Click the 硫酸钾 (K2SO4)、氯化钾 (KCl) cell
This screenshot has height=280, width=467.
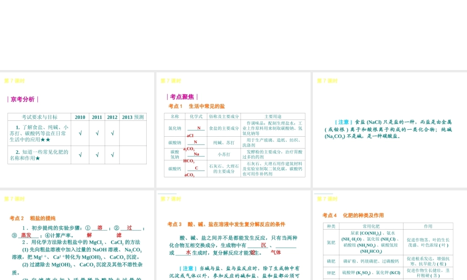(x=371, y=273)
